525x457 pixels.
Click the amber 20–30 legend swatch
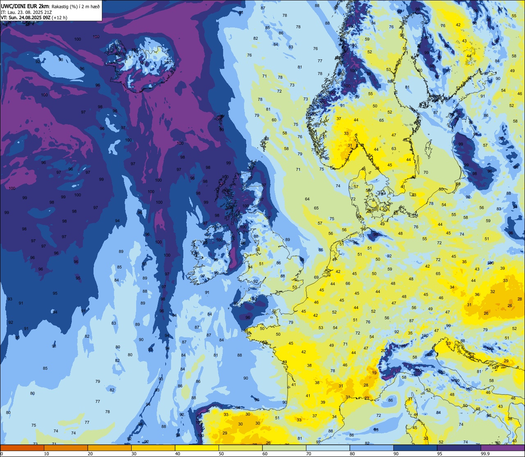pyautogui.click(x=110, y=448)
